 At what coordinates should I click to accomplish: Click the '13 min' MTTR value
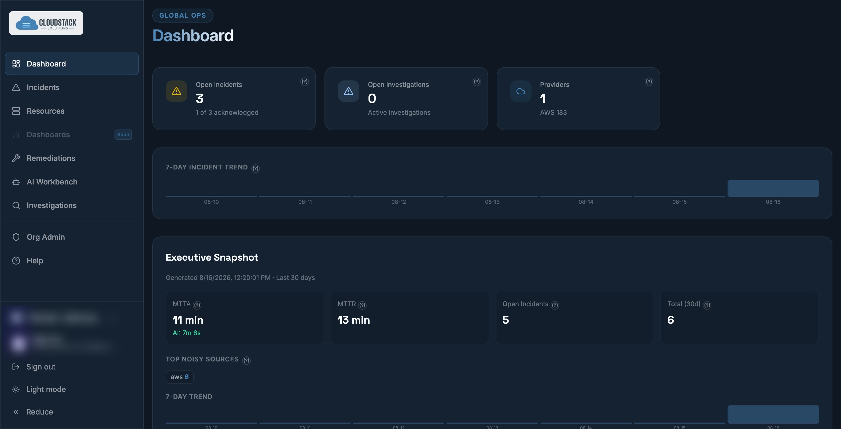point(353,320)
